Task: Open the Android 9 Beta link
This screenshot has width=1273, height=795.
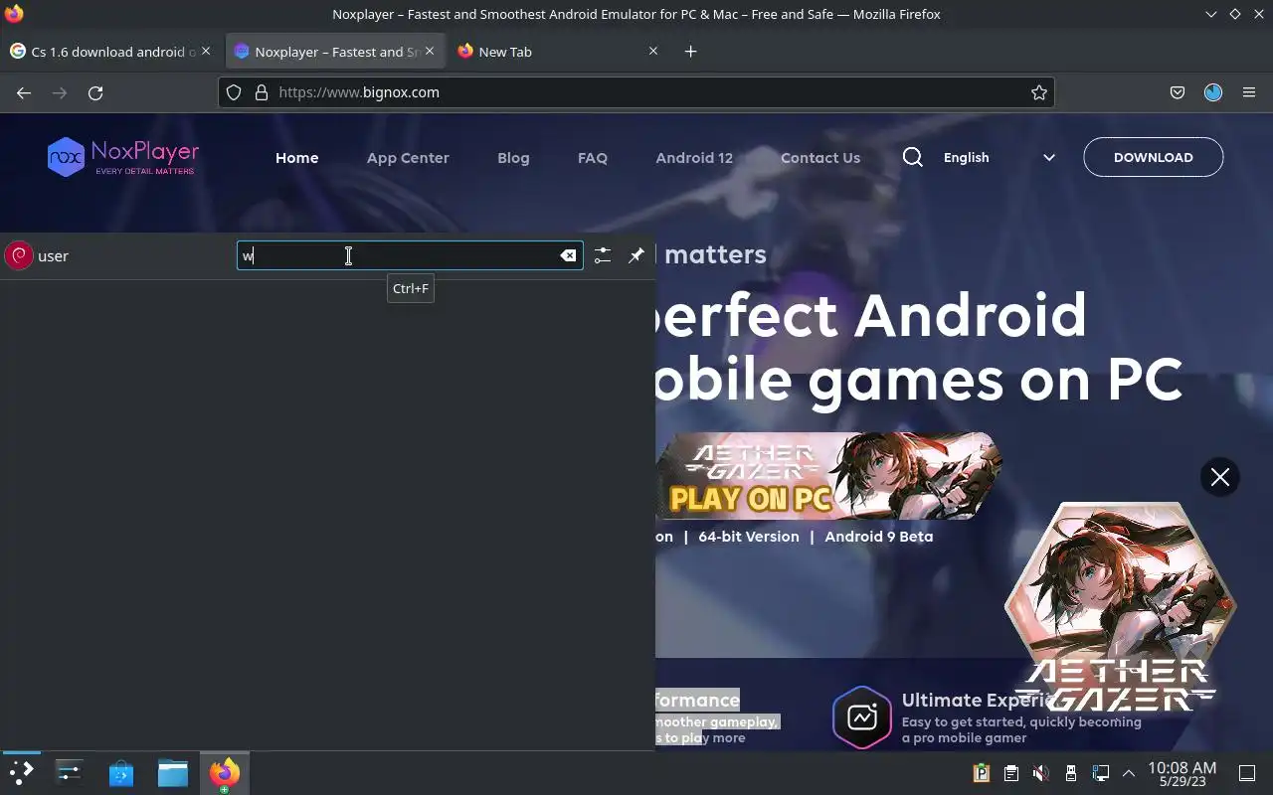Action: (879, 537)
